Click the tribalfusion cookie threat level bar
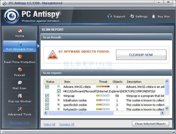This screenshot has height=134, width=176. [x=103, y=100]
